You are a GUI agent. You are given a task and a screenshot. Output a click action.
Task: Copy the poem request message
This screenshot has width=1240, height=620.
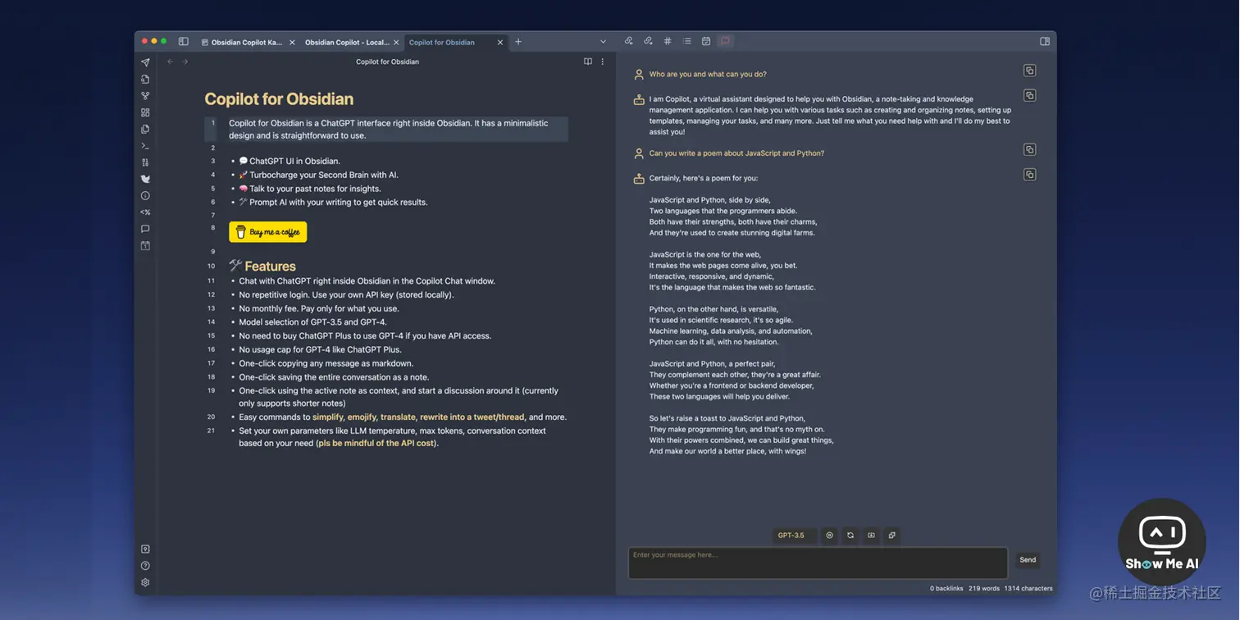[1030, 149]
